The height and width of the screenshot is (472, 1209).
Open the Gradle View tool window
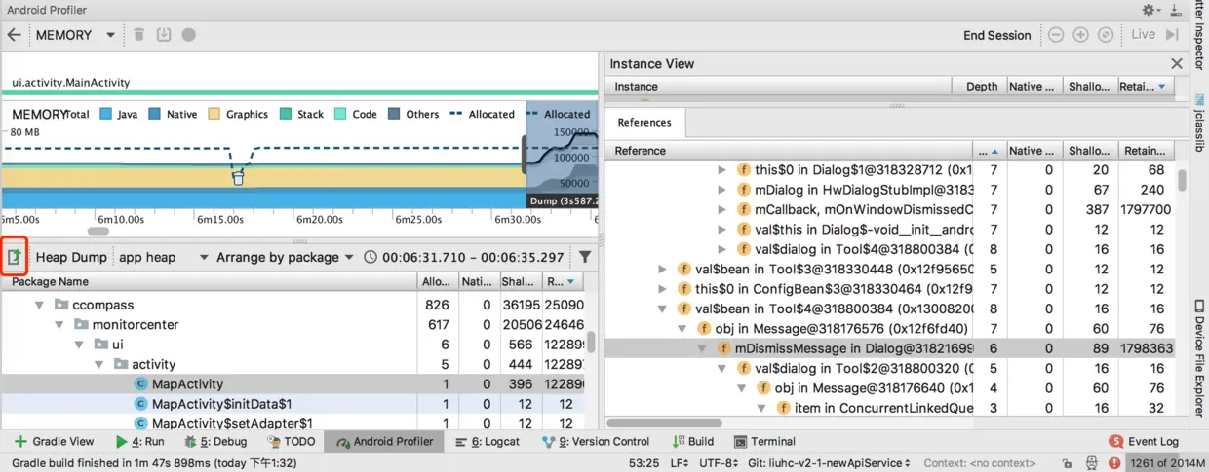click(x=53, y=441)
